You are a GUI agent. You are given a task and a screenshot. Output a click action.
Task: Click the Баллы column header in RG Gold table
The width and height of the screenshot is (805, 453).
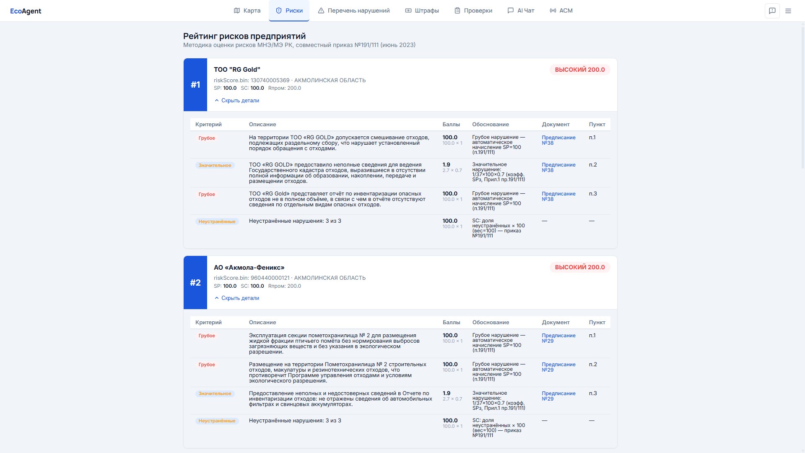(x=451, y=125)
